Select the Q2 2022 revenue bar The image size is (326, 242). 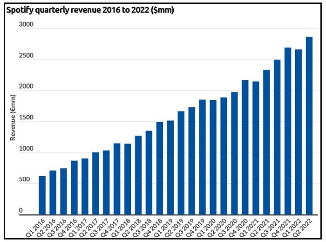tap(309, 126)
